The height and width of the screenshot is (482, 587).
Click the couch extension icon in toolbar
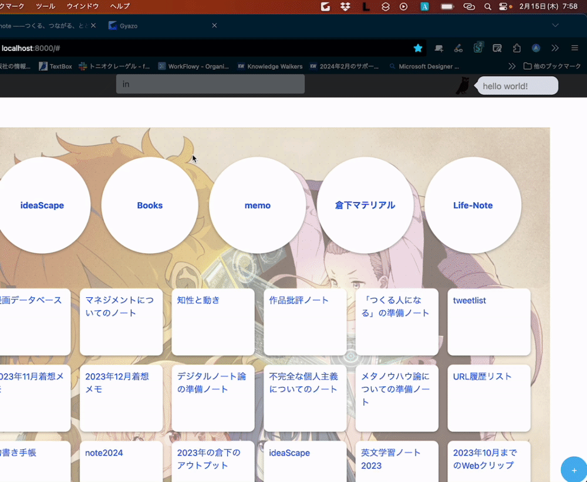pos(438,48)
